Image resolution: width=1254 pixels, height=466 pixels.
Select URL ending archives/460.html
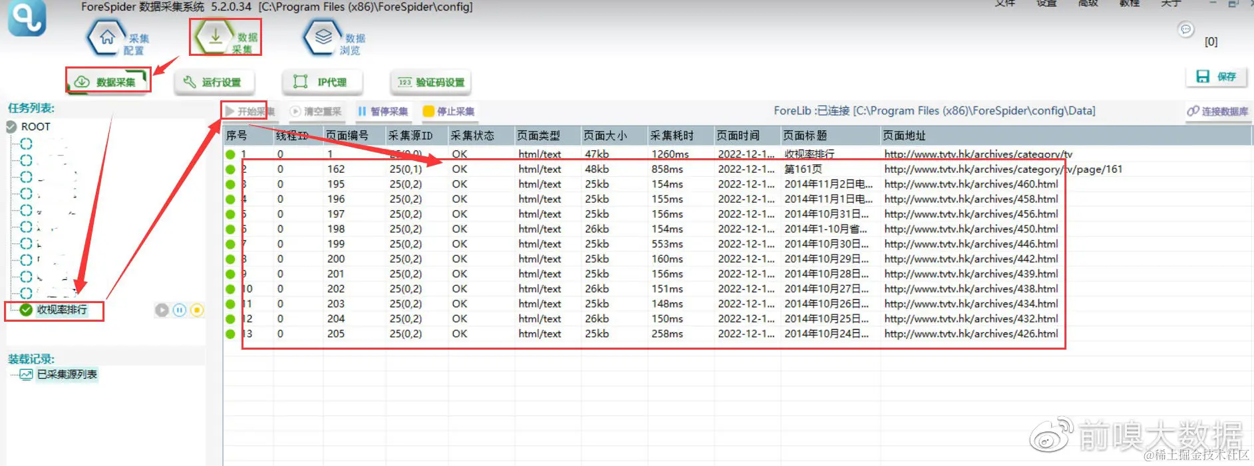(971, 184)
